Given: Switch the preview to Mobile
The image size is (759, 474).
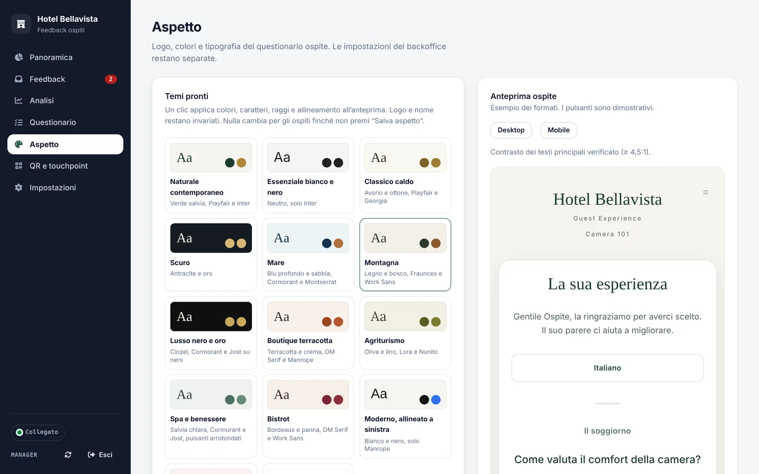Looking at the screenshot, I should pyautogui.click(x=558, y=130).
